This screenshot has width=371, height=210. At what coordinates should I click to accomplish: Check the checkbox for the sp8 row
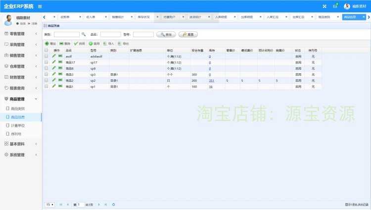coord(46,68)
